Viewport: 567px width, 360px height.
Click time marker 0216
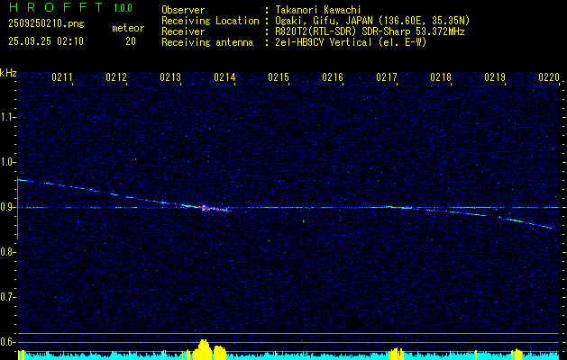click(333, 77)
